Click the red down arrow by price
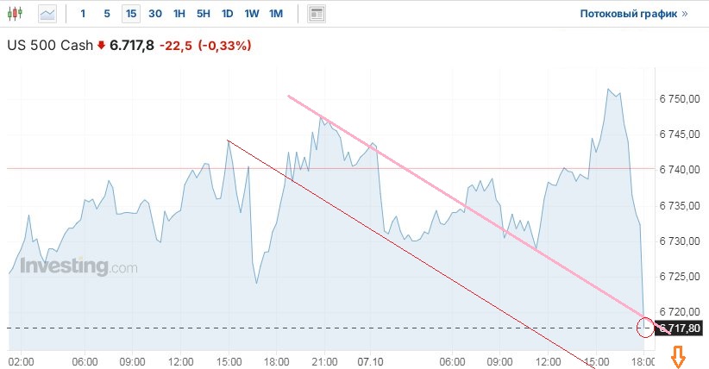The height and width of the screenshot is (369, 709). 101,45
